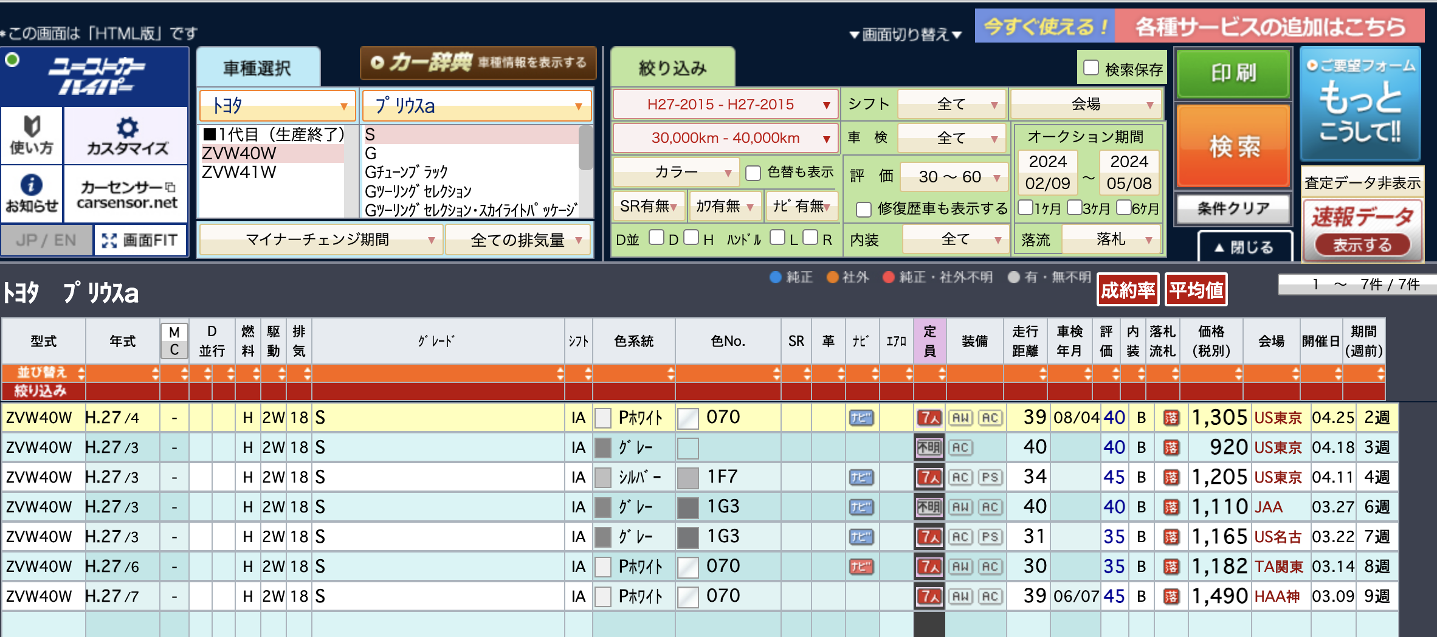
Task: Select Gチューンブラック grade
Action: pos(470,173)
